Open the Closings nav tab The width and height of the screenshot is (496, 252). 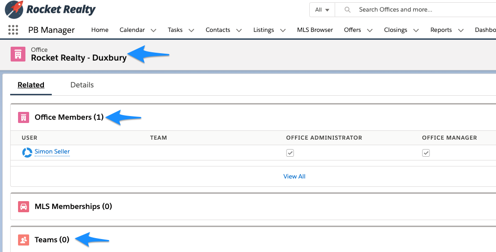click(x=395, y=30)
